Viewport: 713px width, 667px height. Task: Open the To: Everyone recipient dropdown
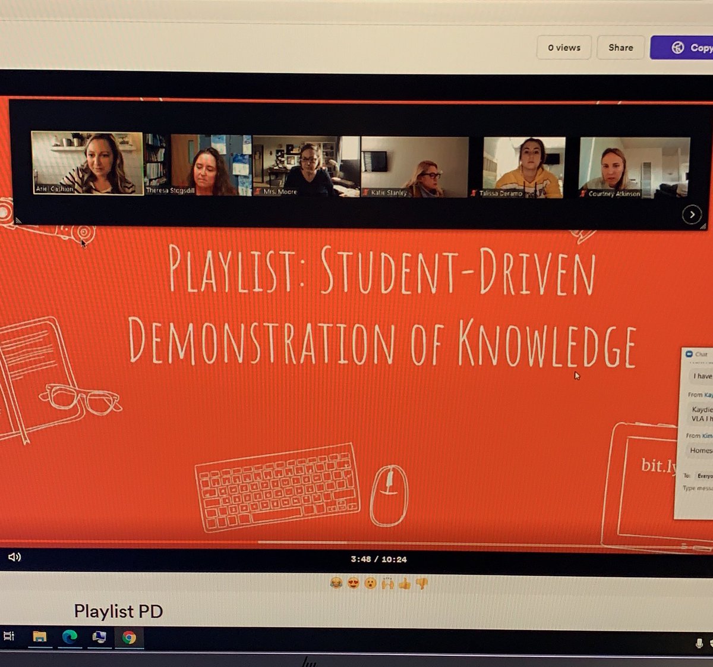(x=703, y=476)
